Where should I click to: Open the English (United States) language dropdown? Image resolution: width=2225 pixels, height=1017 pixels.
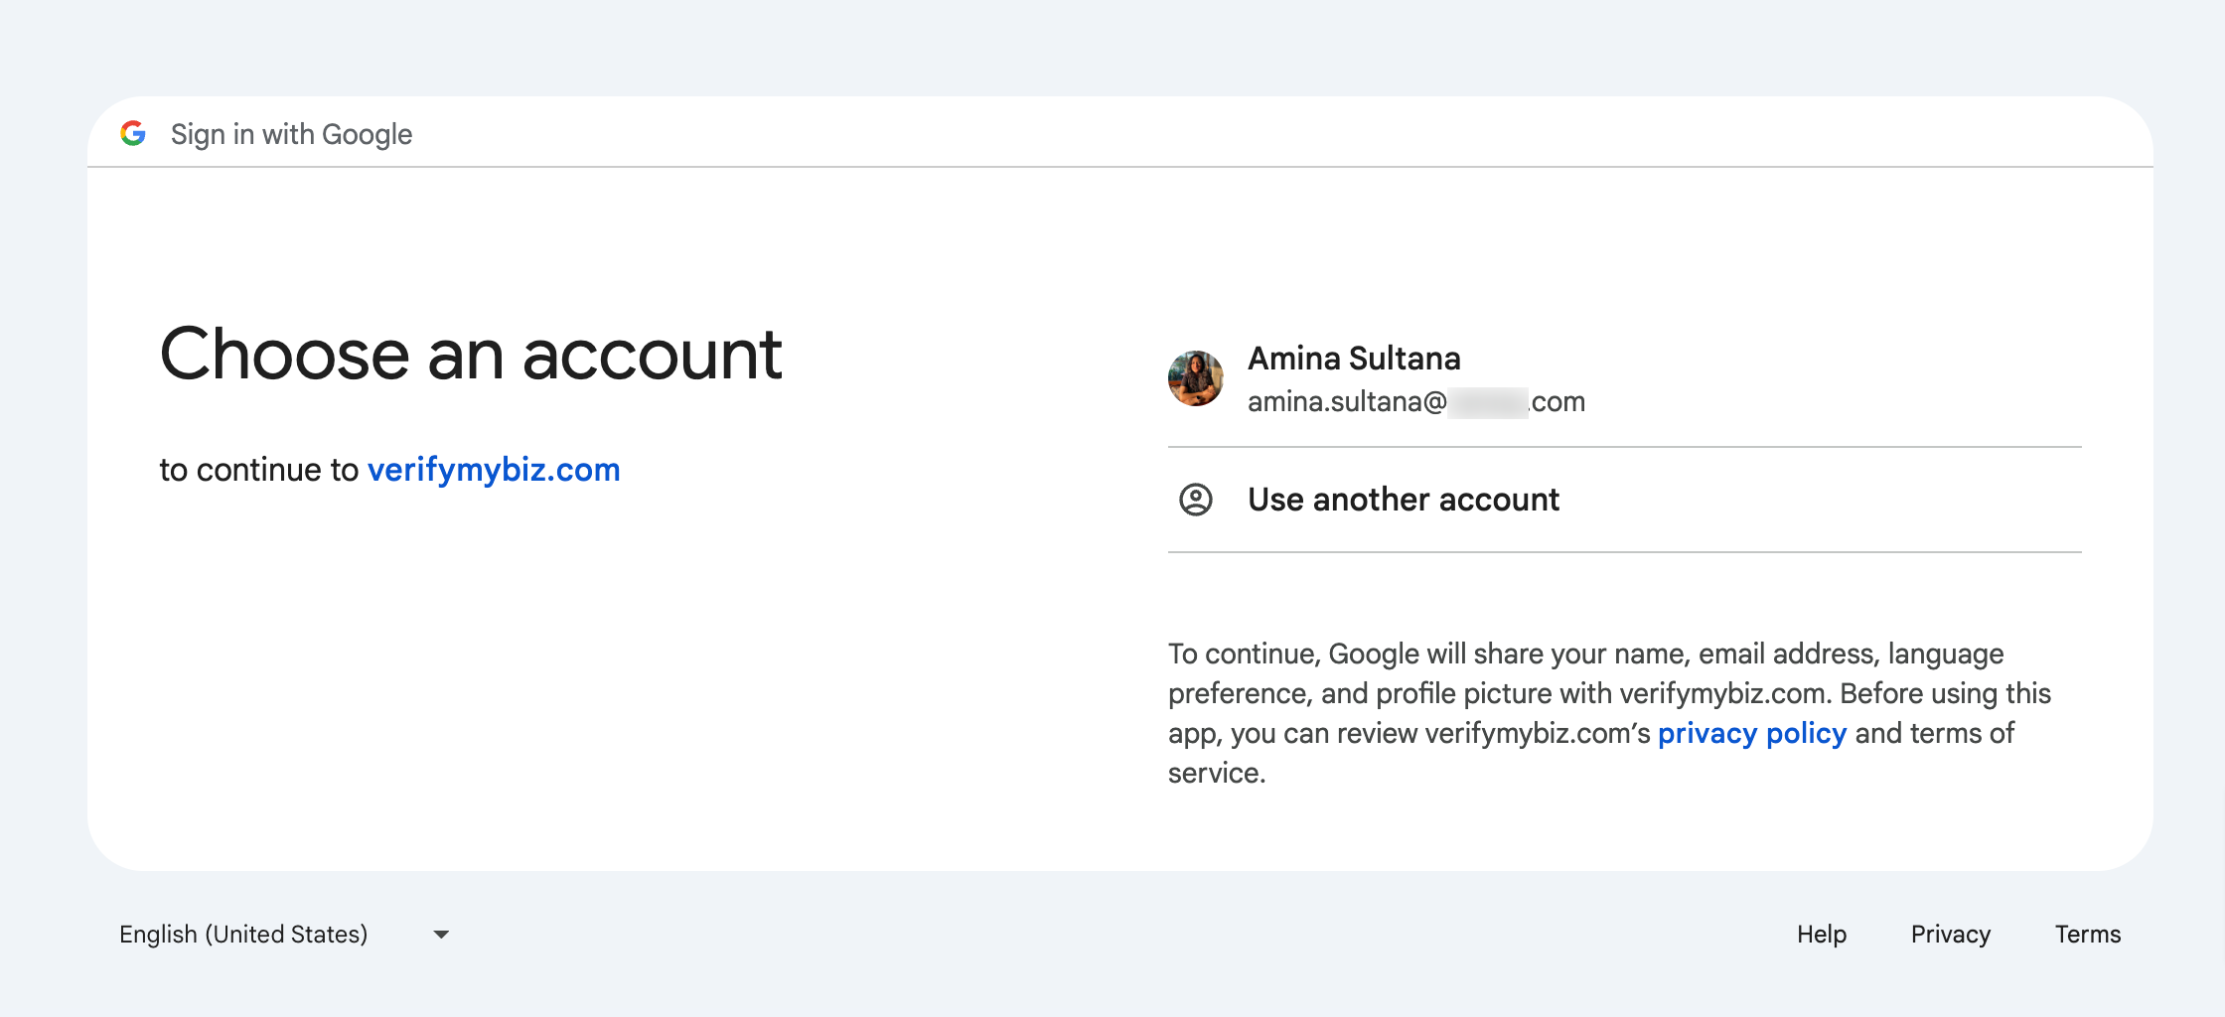tap(284, 935)
